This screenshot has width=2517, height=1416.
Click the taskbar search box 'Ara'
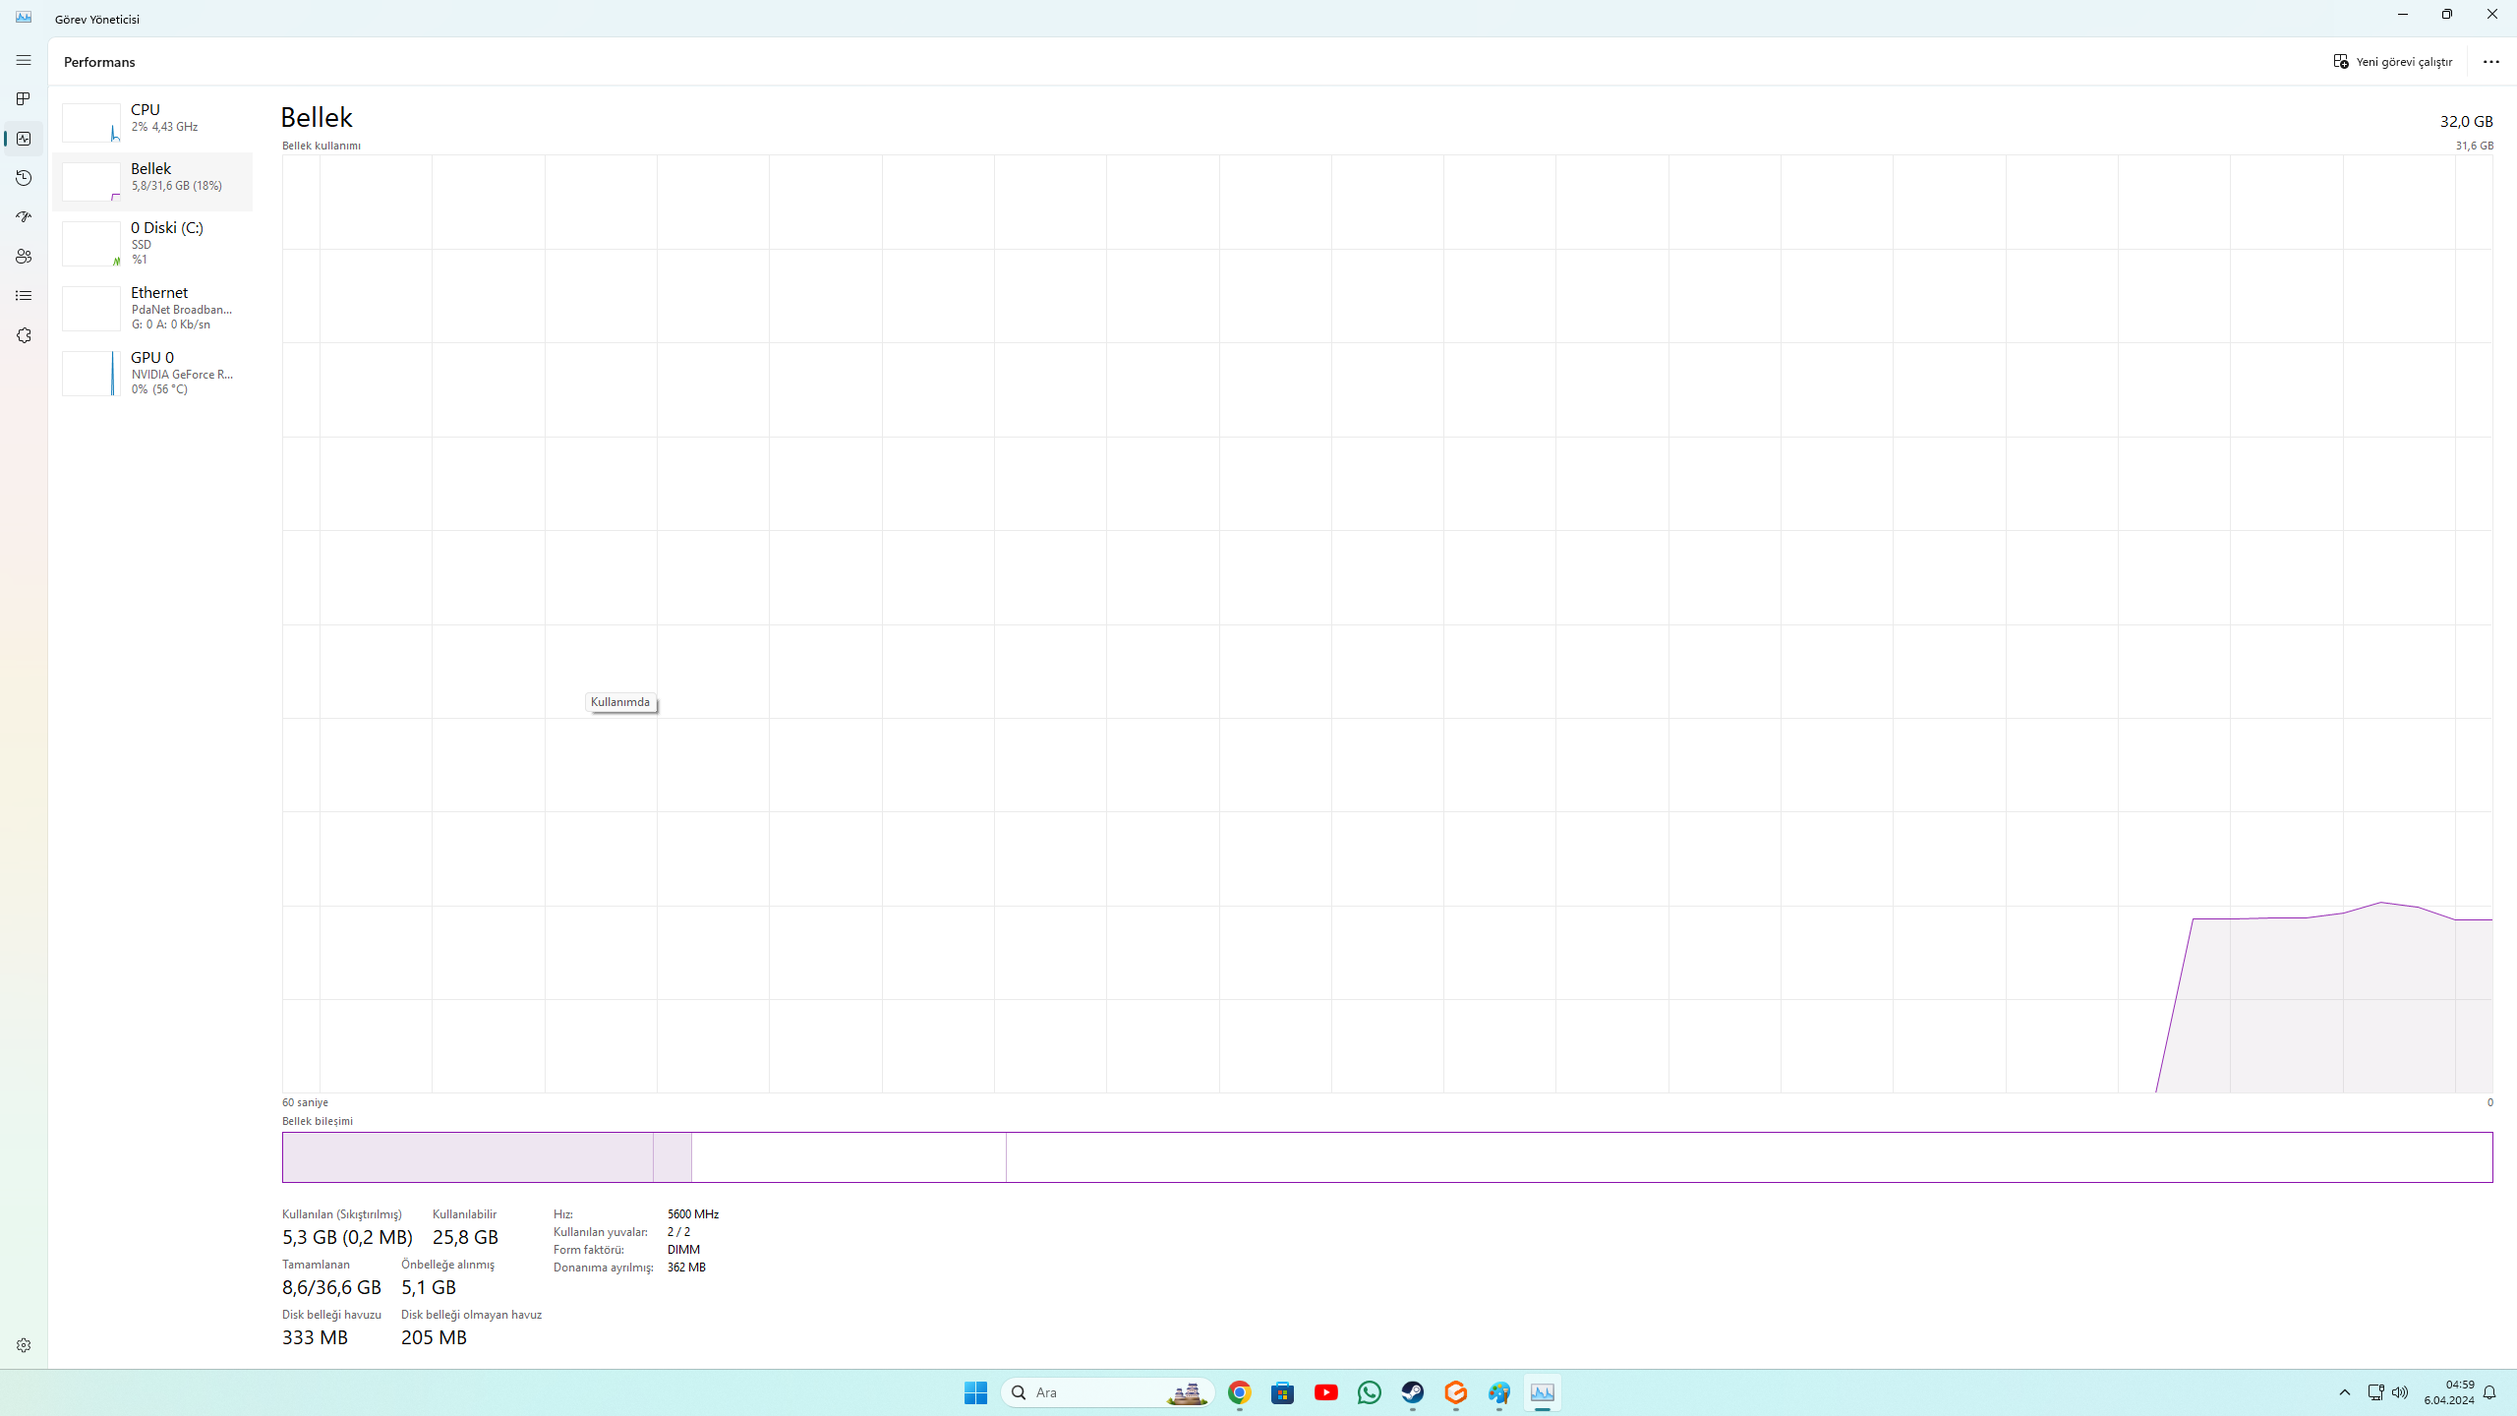point(1091,1392)
